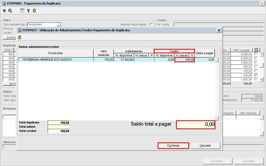Image resolution: width=266 pixels, height=166 pixels.
Task: Open help with the yellow question mark icon
Action: 28,11
